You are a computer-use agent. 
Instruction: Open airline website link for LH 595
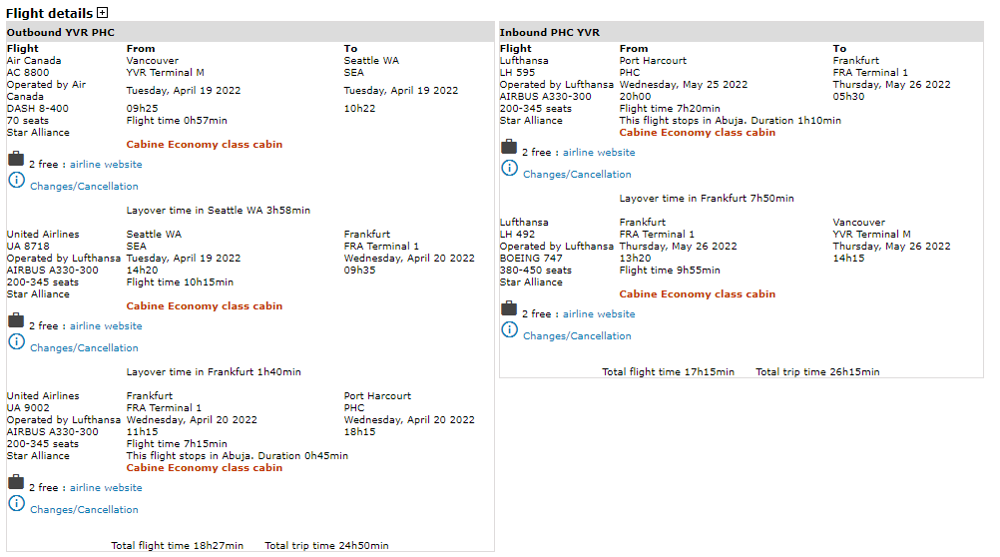tap(599, 153)
